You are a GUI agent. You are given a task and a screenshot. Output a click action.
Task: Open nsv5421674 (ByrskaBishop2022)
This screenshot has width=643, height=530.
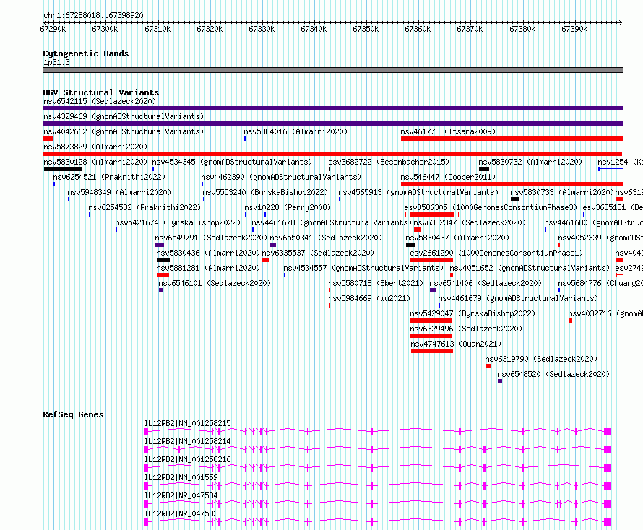point(178,222)
